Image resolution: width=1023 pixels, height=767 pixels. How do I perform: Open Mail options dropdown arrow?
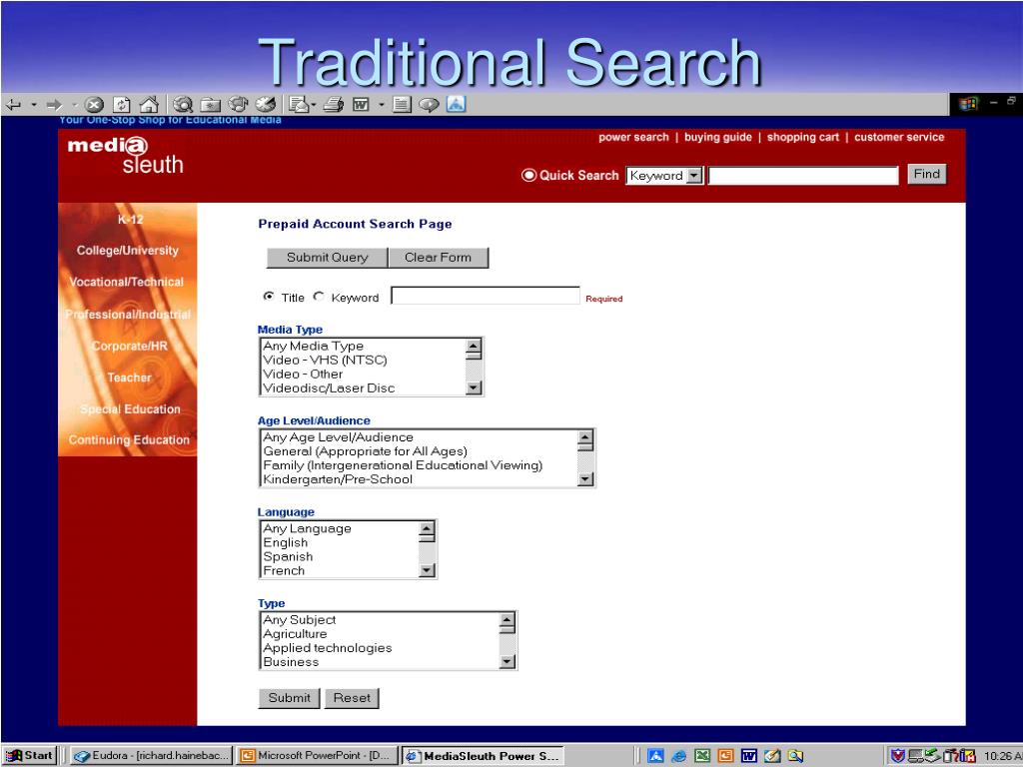tap(314, 104)
